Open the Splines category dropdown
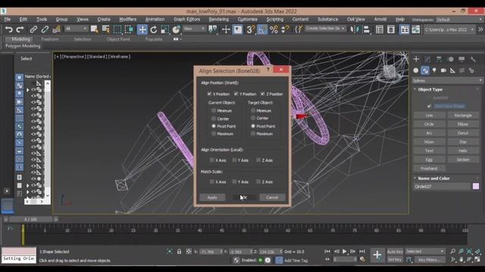 [x=447, y=81]
